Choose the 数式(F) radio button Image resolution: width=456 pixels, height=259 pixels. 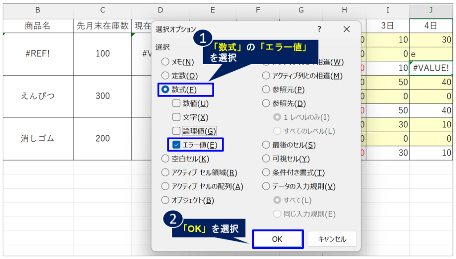point(166,90)
